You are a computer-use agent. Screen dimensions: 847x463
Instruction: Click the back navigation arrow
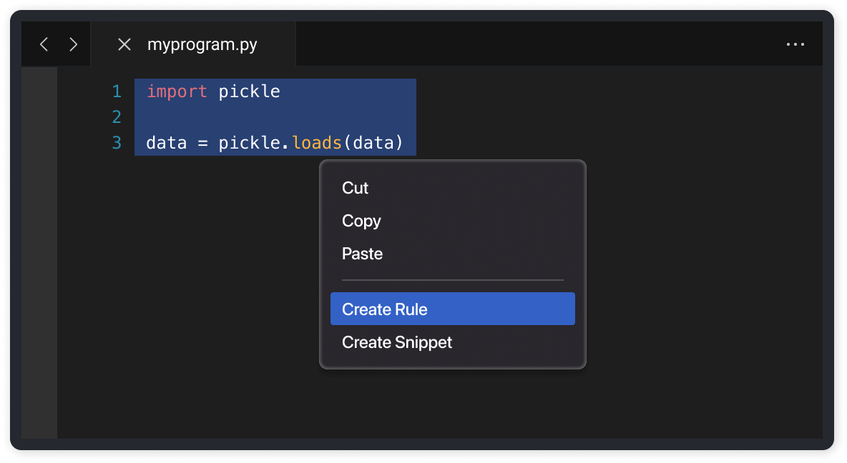tap(44, 44)
